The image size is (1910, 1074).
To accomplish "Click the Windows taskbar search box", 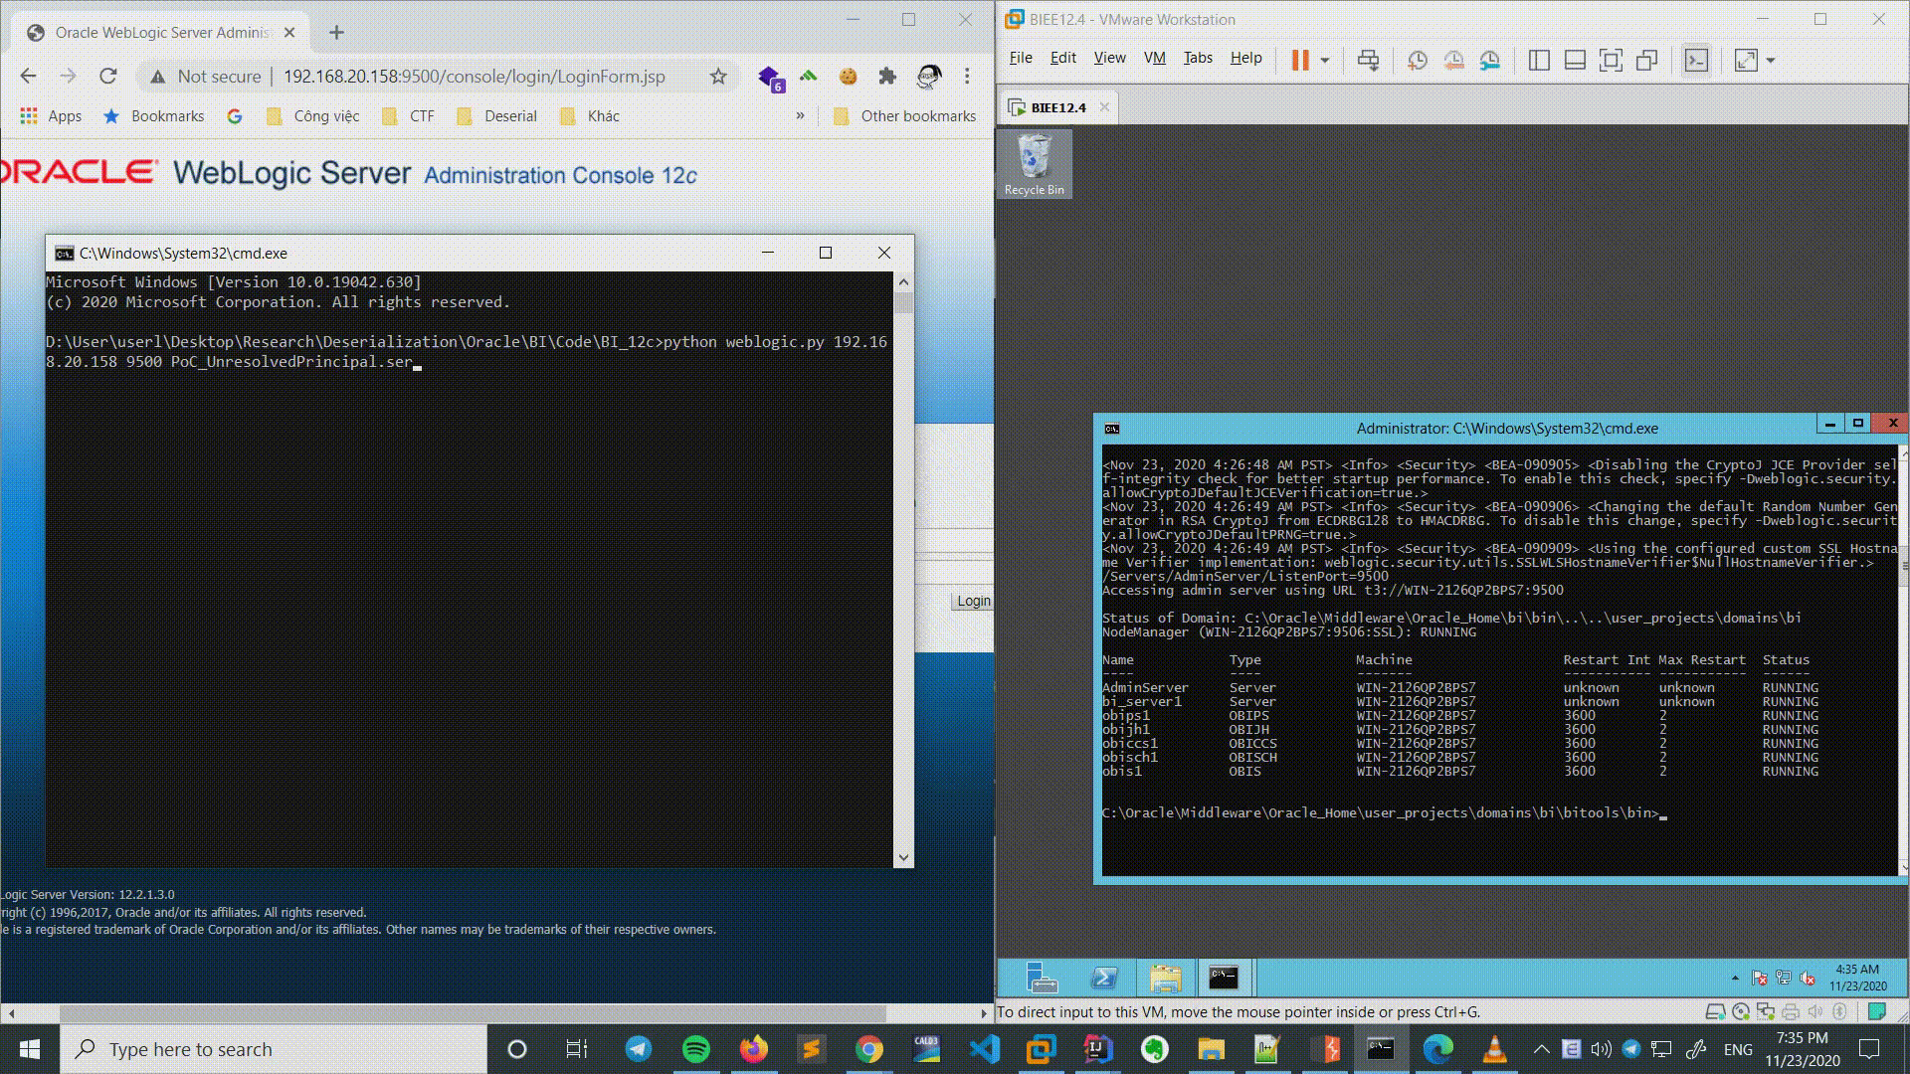I will tap(274, 1049).
